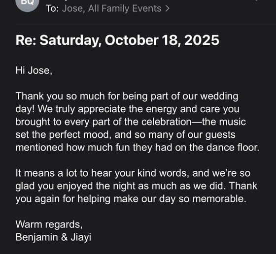This screenshot has height=254, width=276.
Task: Expand recipient details with the chevron
Action: coord(168,8)
